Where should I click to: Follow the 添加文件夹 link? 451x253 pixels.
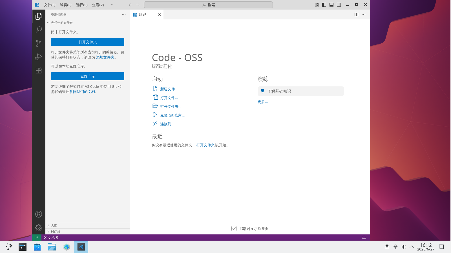(105, 57)
